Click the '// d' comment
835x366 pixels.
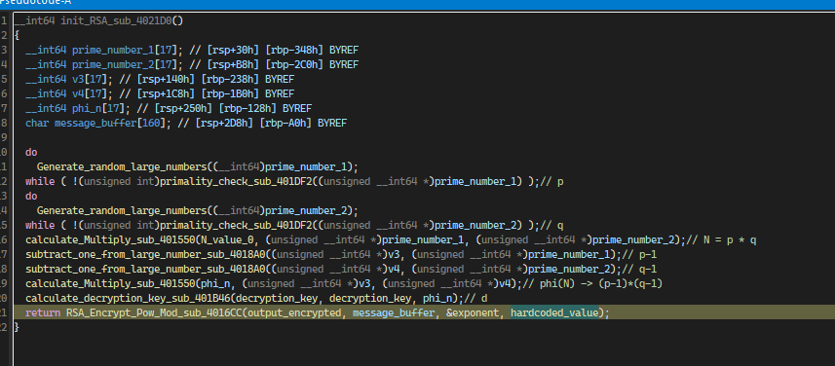[475, 298]
